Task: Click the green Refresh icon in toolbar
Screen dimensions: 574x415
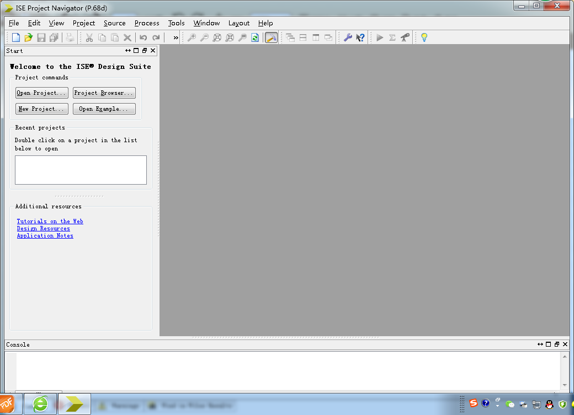Action: [x=255, y=37]
